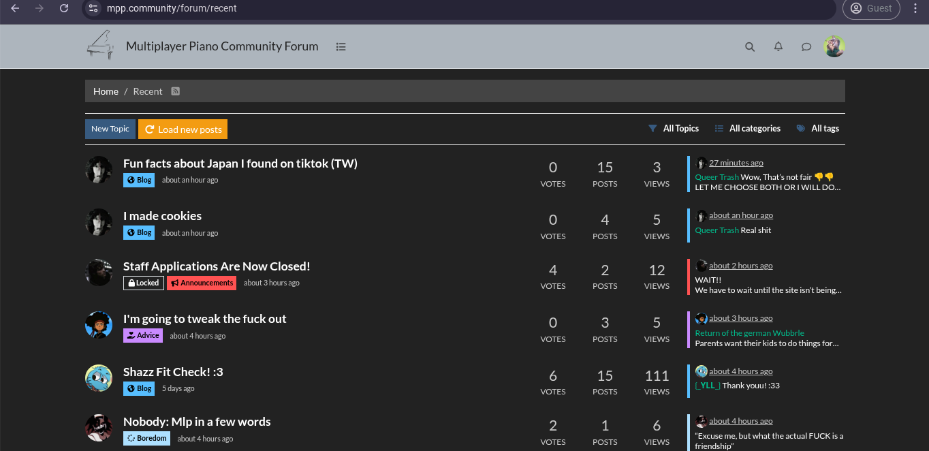This screenshot has height=451, width=929.
Task: Click the New Topic button
Action: 110,129
